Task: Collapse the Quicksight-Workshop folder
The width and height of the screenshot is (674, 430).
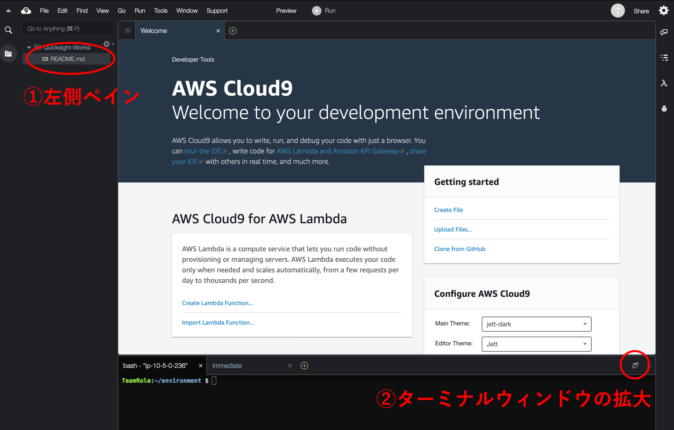Action: point(29,48)
